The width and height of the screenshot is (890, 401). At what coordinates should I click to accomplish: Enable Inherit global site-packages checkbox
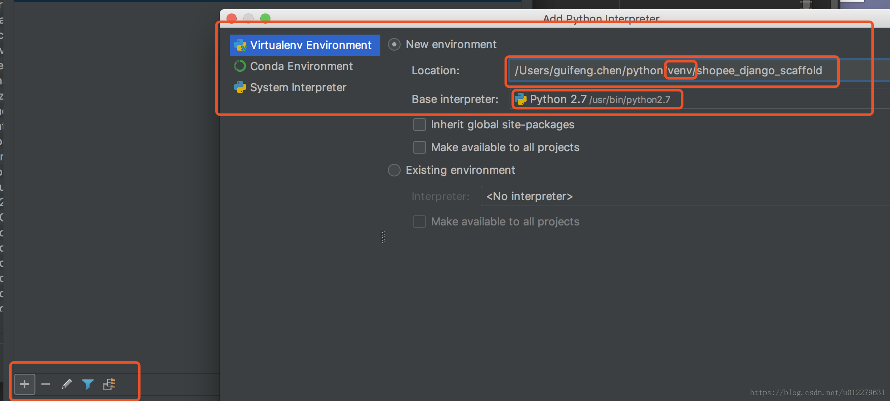tap(420, 125)
